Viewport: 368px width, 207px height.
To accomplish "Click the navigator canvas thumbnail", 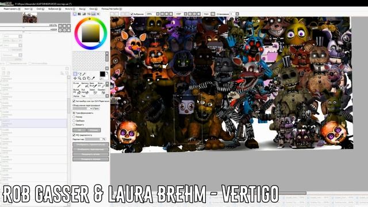I will coord(30,18).
